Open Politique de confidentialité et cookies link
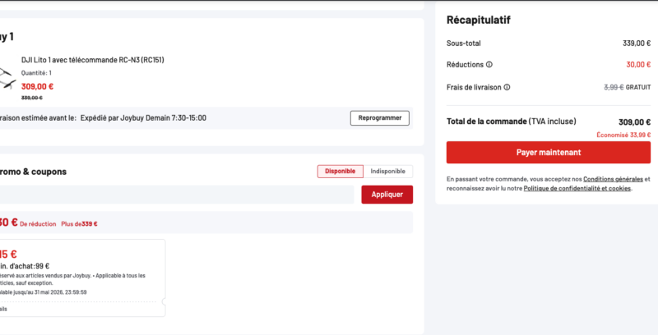Screen dimensions: 658x335 577,189
